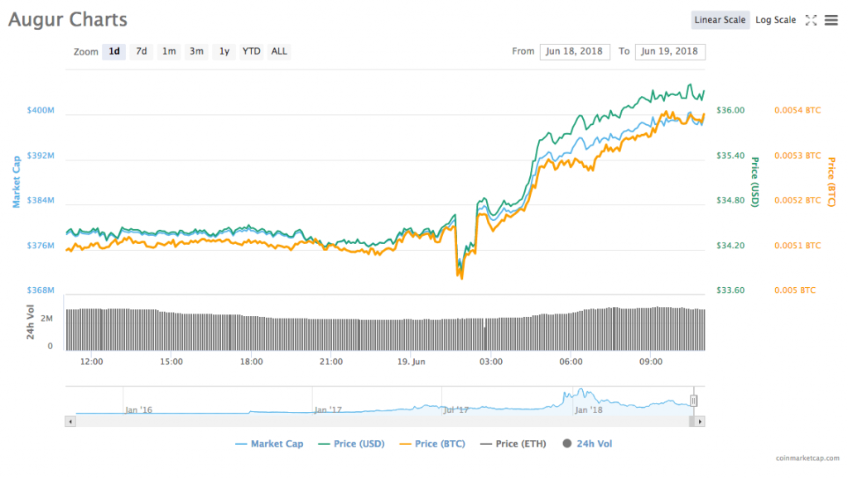
Task: Click the Price (USD) axis title
Action: pos(755,182)
